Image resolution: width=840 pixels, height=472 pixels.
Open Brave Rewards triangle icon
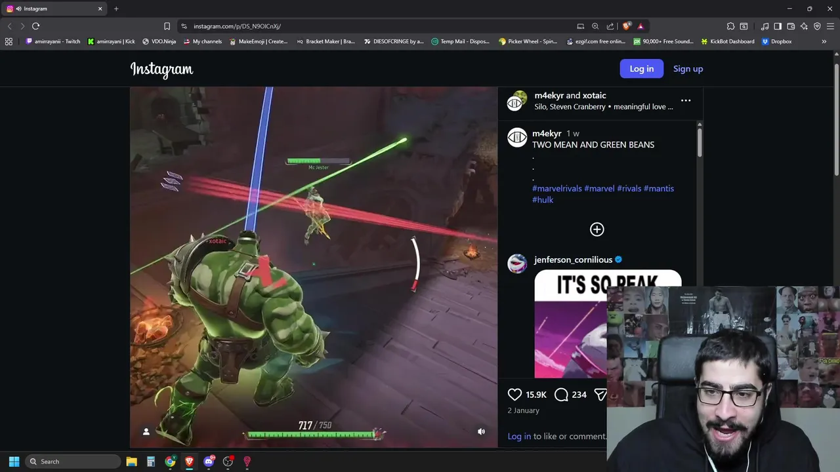coord(640,26)
